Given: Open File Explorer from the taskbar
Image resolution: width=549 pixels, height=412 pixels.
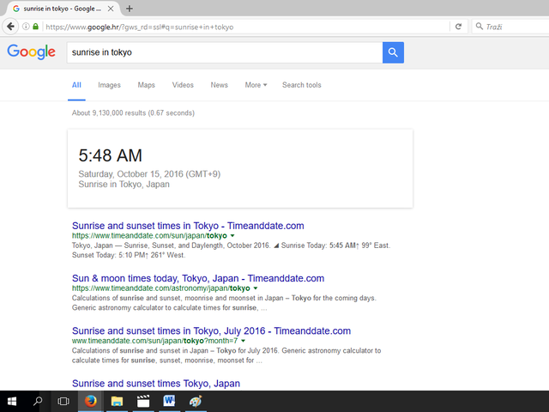Looking at the screenshot, I should [117, 402].
